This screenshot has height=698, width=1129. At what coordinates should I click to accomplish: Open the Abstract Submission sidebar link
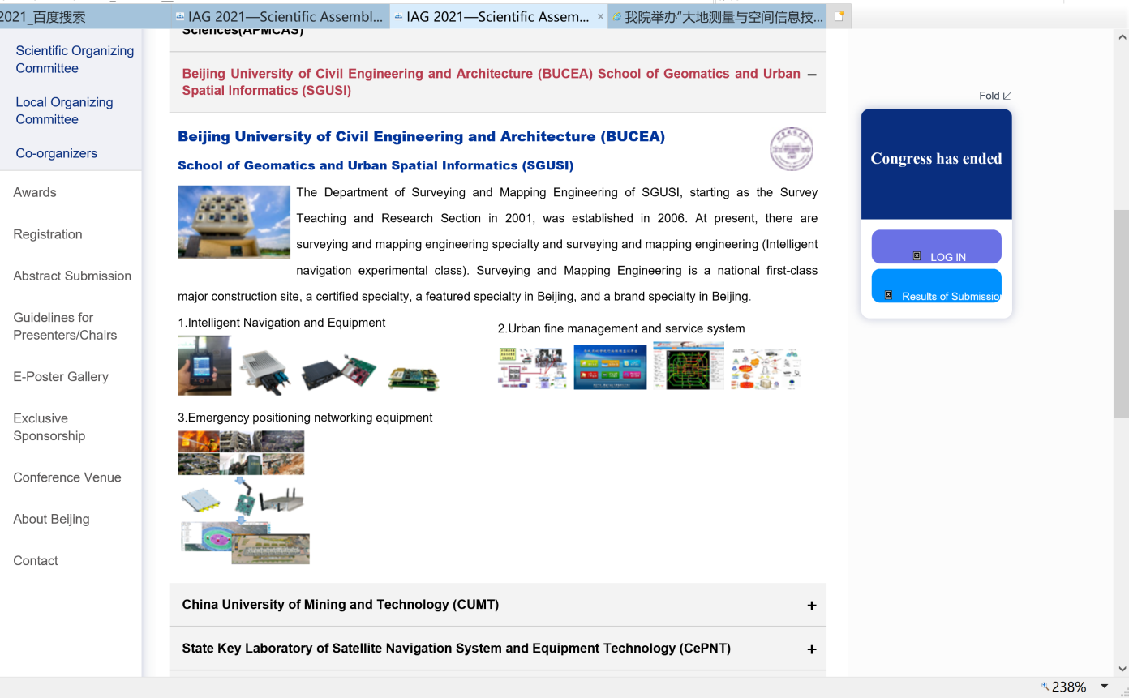click(72, 276)
